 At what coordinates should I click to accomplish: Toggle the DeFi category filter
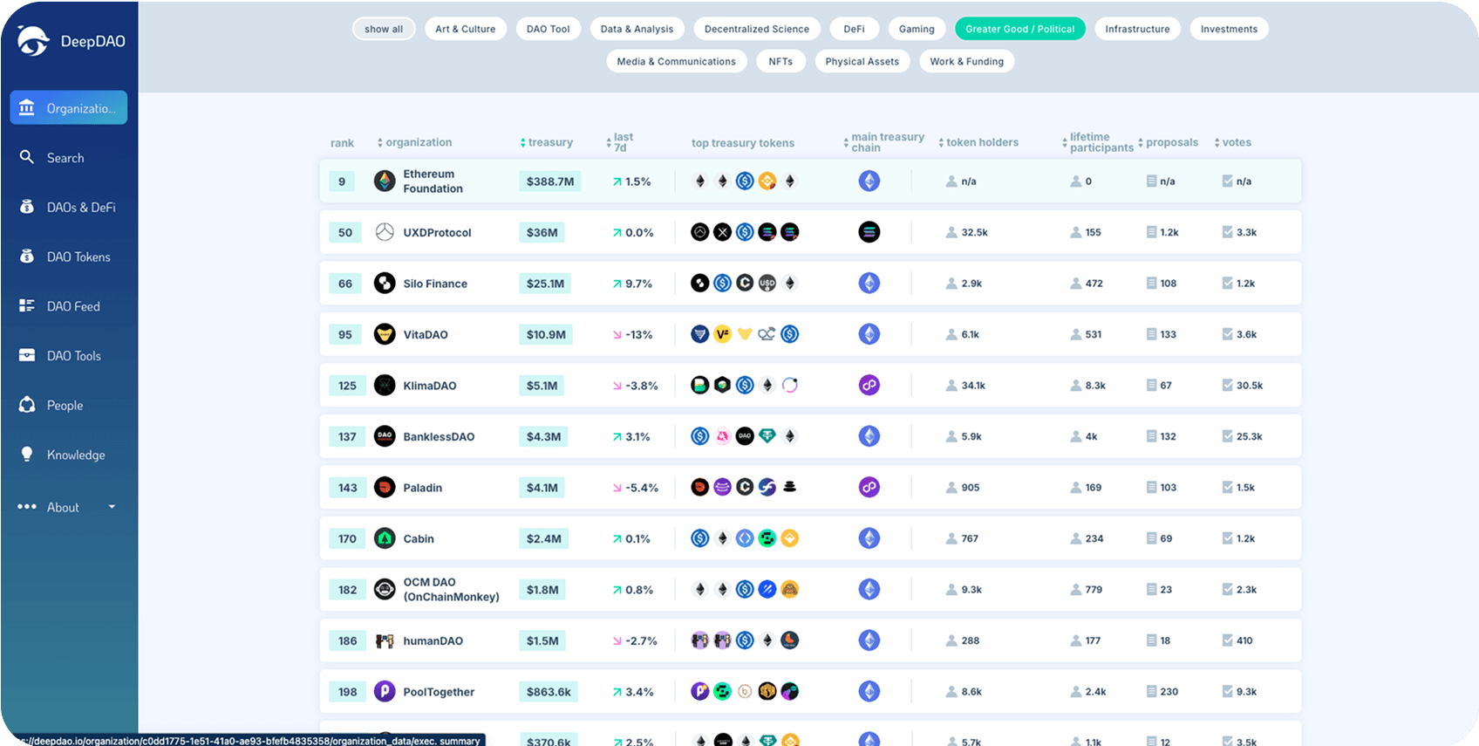tap(854, 29)
